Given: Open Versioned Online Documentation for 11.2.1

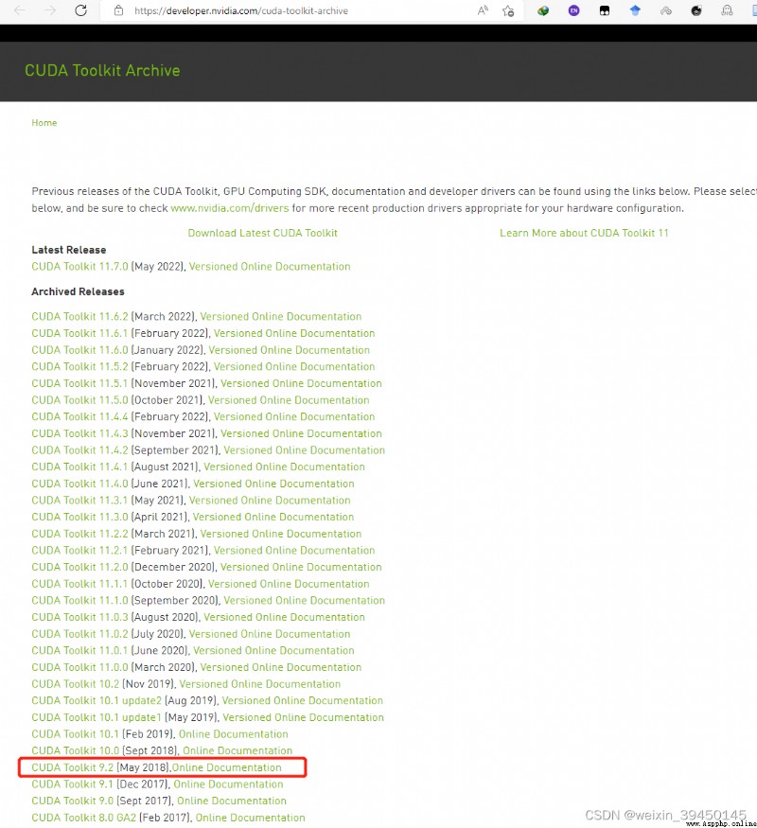Looking at the screenshot, I should pos(294,550).
